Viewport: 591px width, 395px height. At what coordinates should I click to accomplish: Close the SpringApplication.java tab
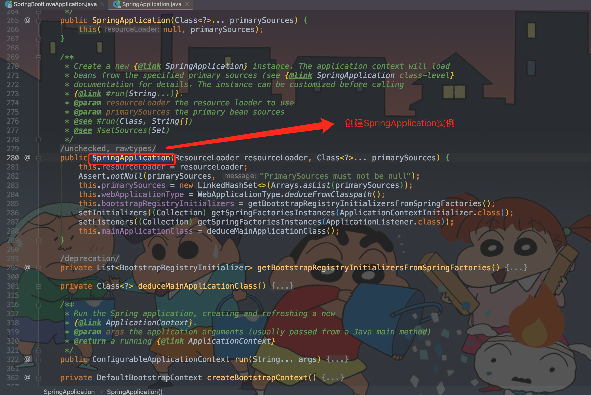[x=187, y=4]
